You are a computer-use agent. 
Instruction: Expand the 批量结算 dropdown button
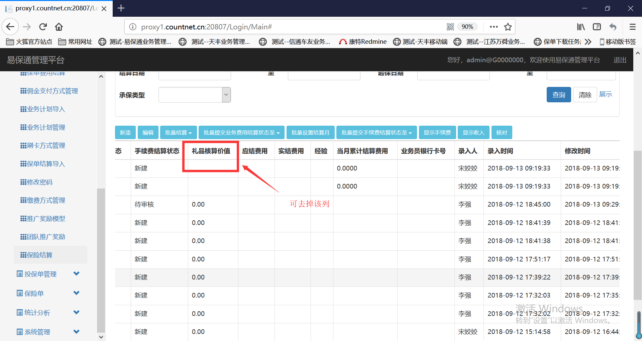178,133
